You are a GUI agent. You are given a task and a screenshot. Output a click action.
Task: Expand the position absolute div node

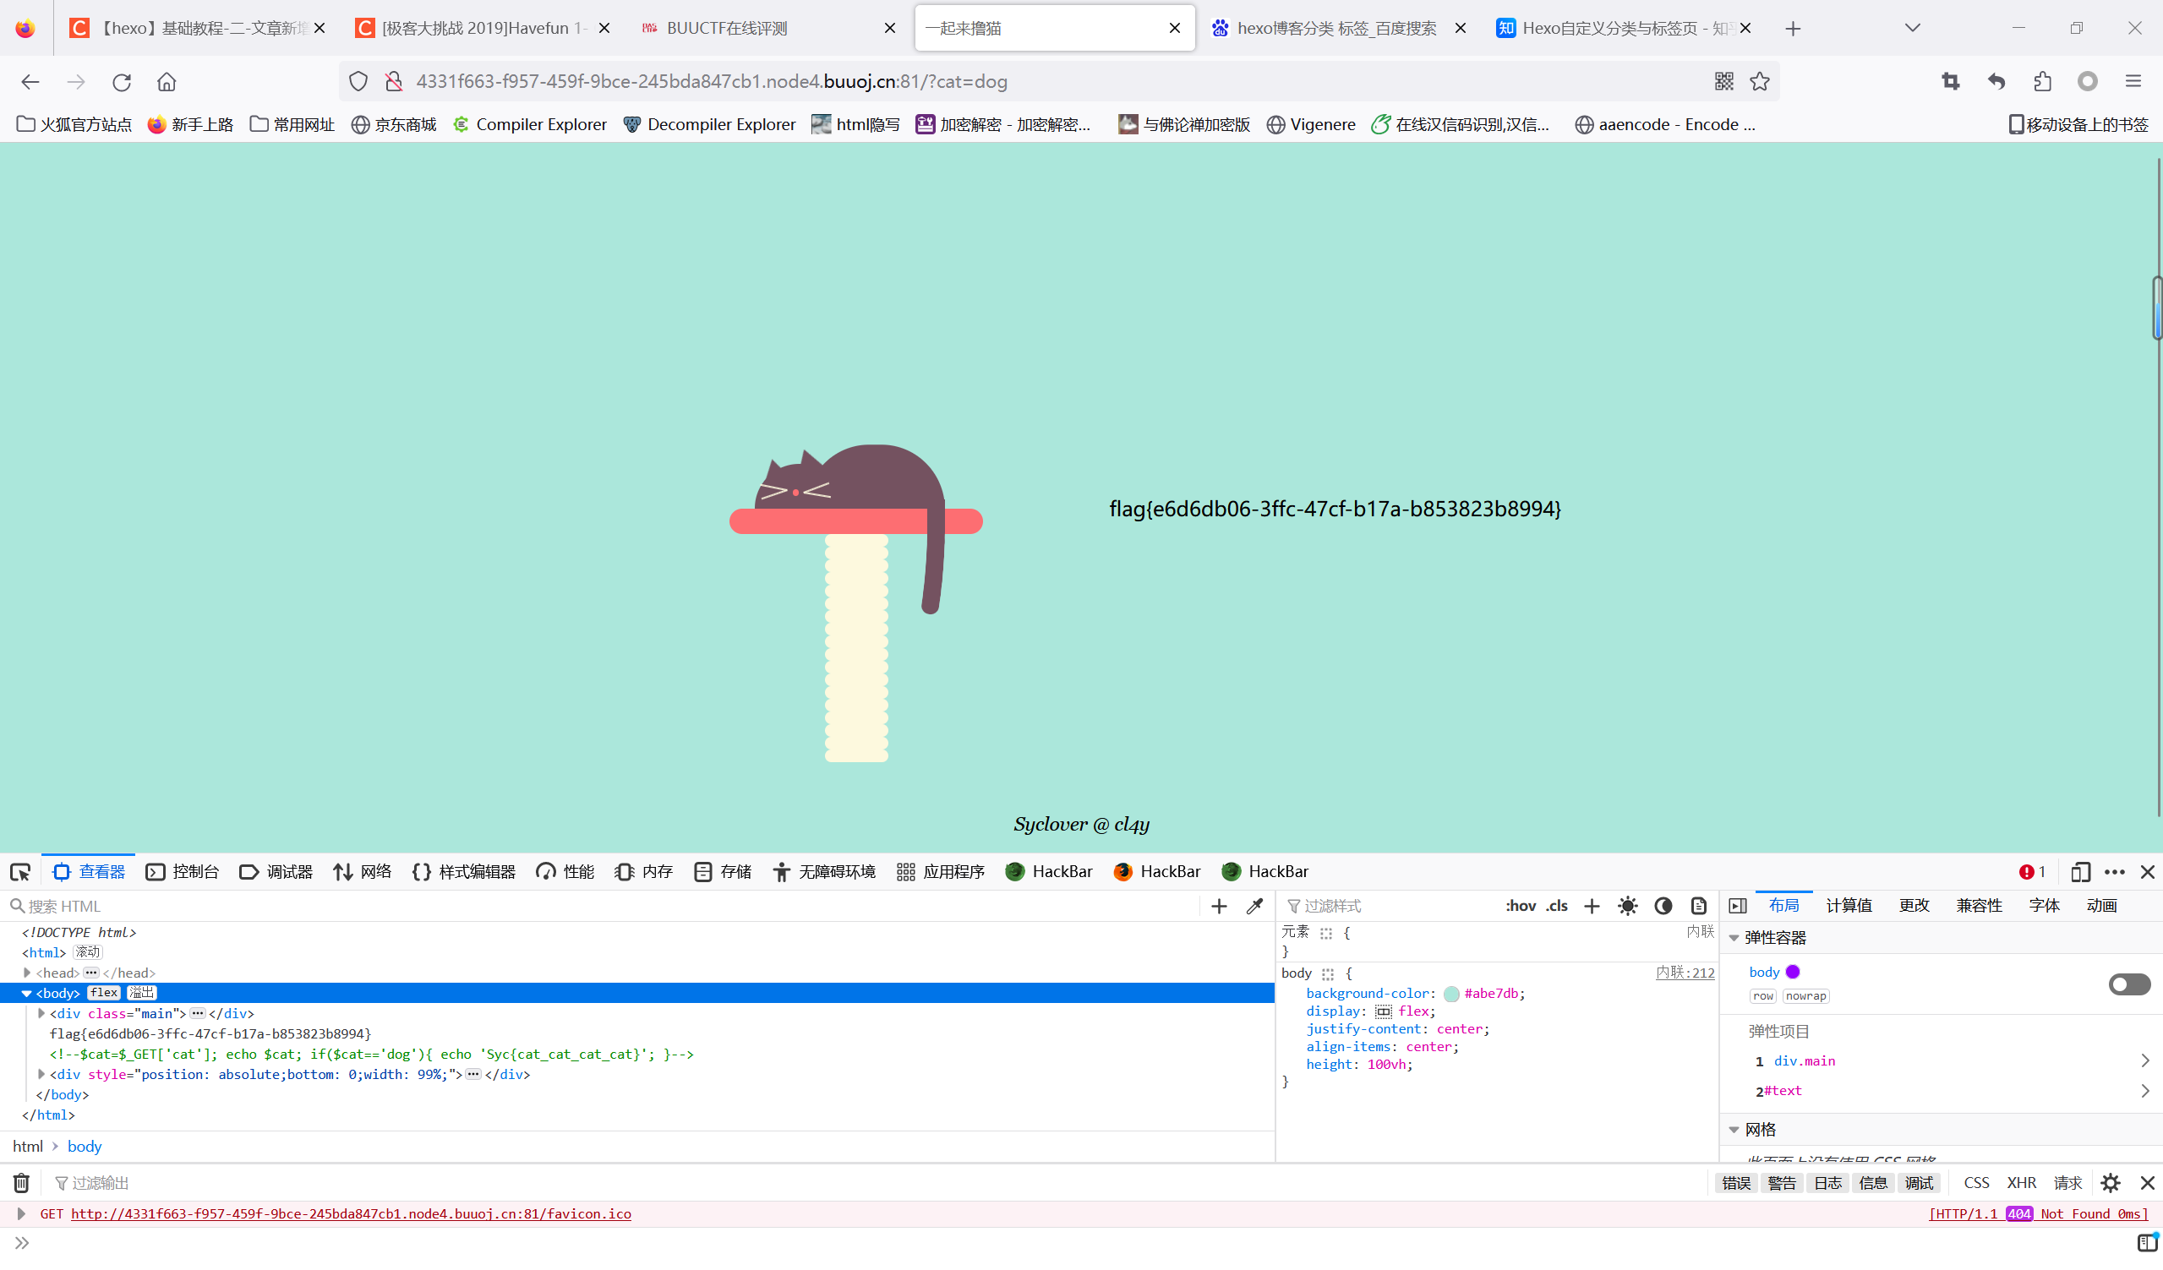(41, 1073)
